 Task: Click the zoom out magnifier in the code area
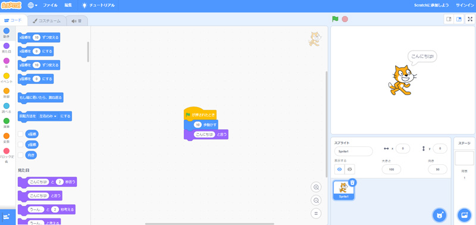pos(316,201)
